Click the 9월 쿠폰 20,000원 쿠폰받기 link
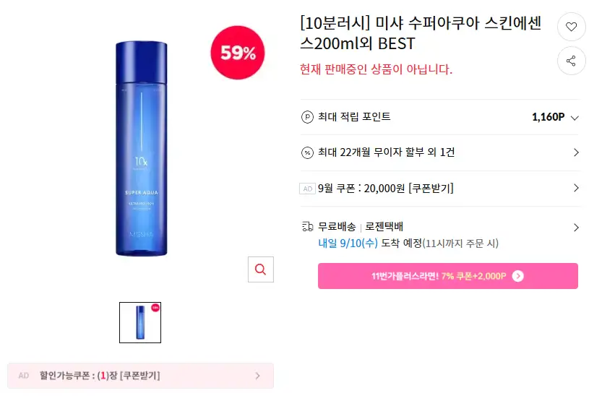Image resolution: width=602 pixels, height=401 pixels. (x=386, y=189)
